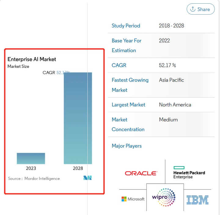Click the Asia Pacific value

[x=171, y=80]
